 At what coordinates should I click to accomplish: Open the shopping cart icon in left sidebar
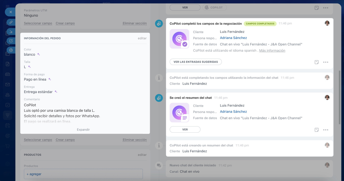(x=8, y=146)
